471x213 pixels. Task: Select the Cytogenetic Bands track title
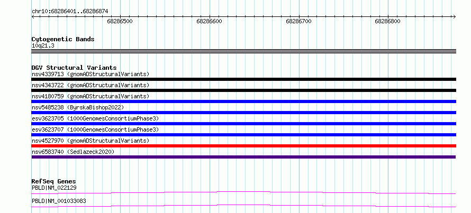pos(63,39)
